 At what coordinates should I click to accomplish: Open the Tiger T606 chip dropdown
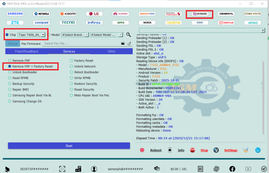pos(31,35)
